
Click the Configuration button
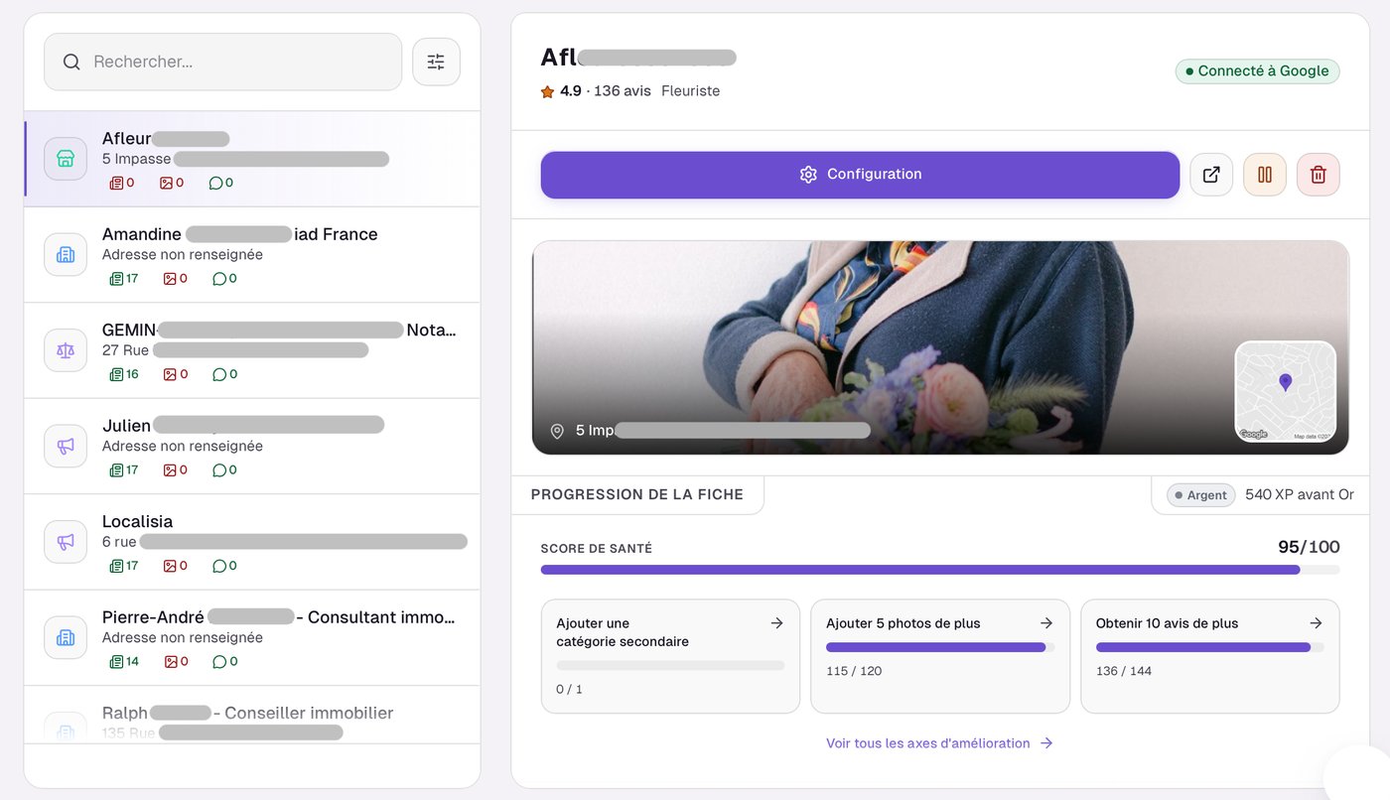click(x=860, y=175)
